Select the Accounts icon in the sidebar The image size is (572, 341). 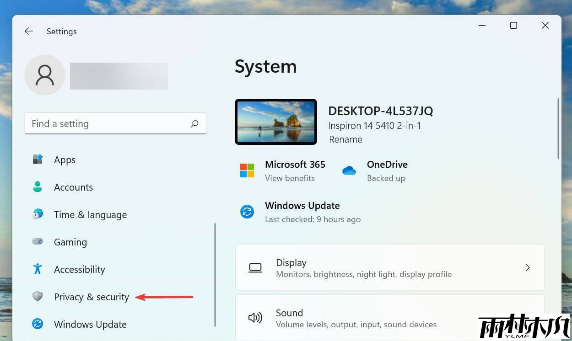pos(38,187)
